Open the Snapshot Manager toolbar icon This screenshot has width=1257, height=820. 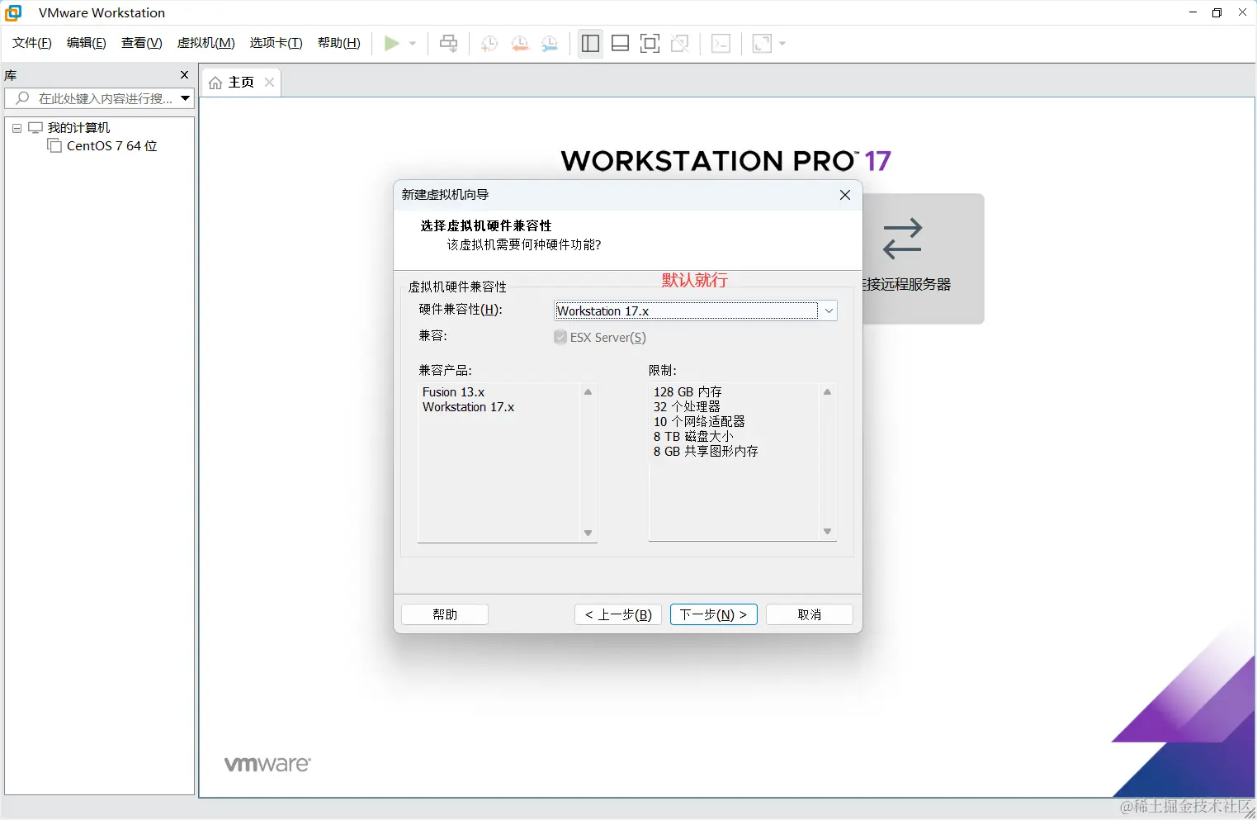[550, 44]
